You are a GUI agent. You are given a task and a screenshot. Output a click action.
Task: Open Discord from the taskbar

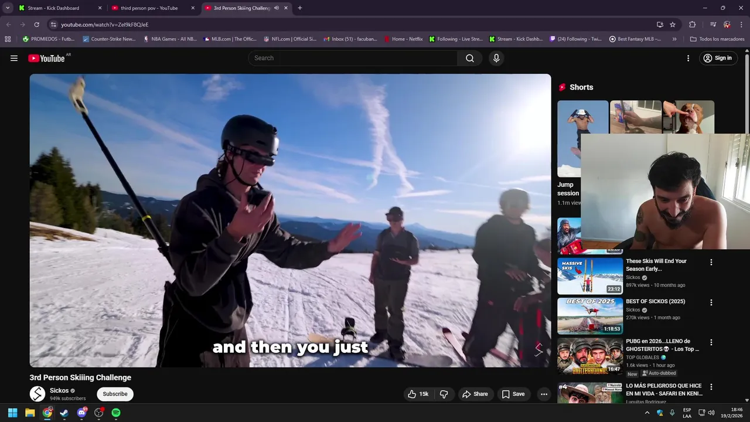click(x=81, y=413)
